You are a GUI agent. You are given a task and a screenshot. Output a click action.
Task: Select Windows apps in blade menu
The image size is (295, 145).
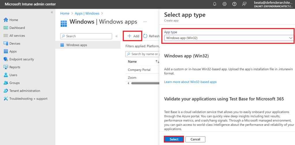pos(88,45)
